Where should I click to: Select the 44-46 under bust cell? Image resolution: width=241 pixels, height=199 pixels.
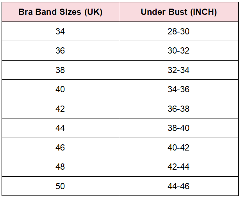tap(179, 186)
